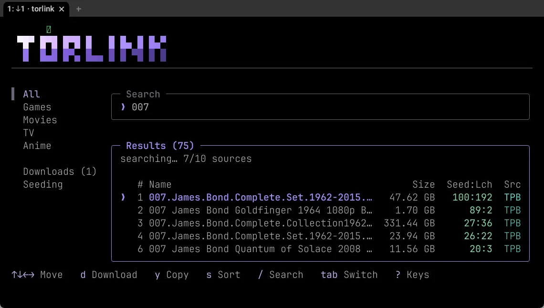544x308 pixels.
Task: Switch to the Anime category
Action: [x=37, y=146]
